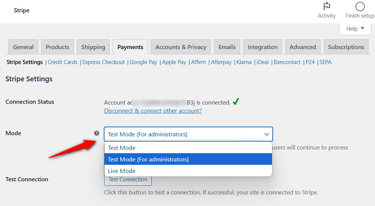Open the Subscriptions tab
This screenshot has width=375, height=206.
click(x=346, y=47)
